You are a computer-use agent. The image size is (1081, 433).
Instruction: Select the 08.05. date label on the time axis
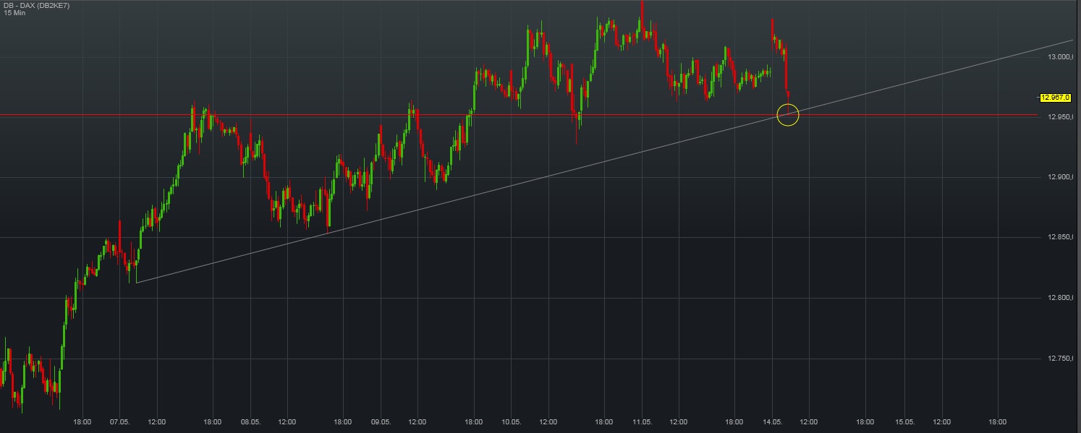(x=252, y=421)
